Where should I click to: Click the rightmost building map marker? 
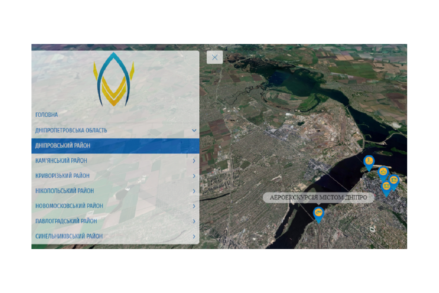[394, 180]
